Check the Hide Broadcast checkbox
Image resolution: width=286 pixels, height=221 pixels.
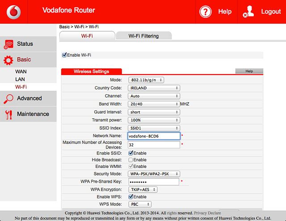pyautogui.click(x=130, y=160)
